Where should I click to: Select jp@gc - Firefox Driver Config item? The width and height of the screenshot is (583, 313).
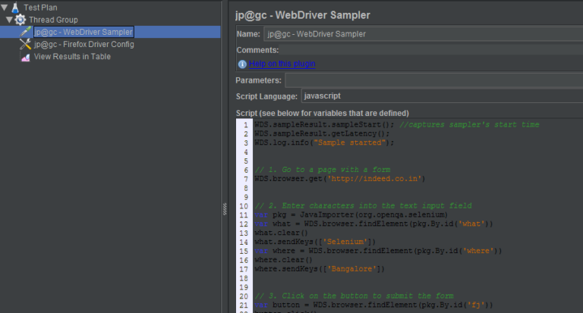(84, 44)
